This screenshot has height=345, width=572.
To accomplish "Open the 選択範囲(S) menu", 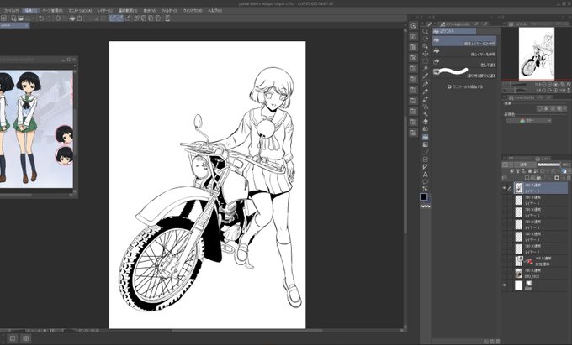I will coord(128,11).
